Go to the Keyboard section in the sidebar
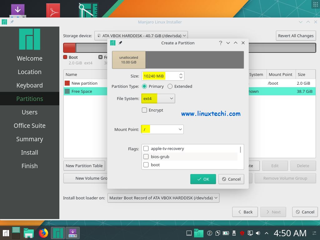 (x=29, y=85)
